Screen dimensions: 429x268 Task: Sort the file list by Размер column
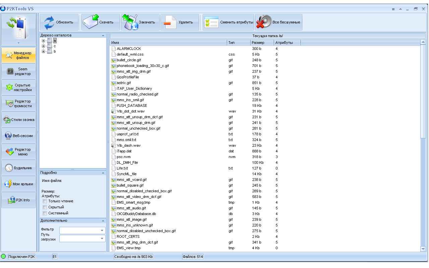(x=262, y=43)
